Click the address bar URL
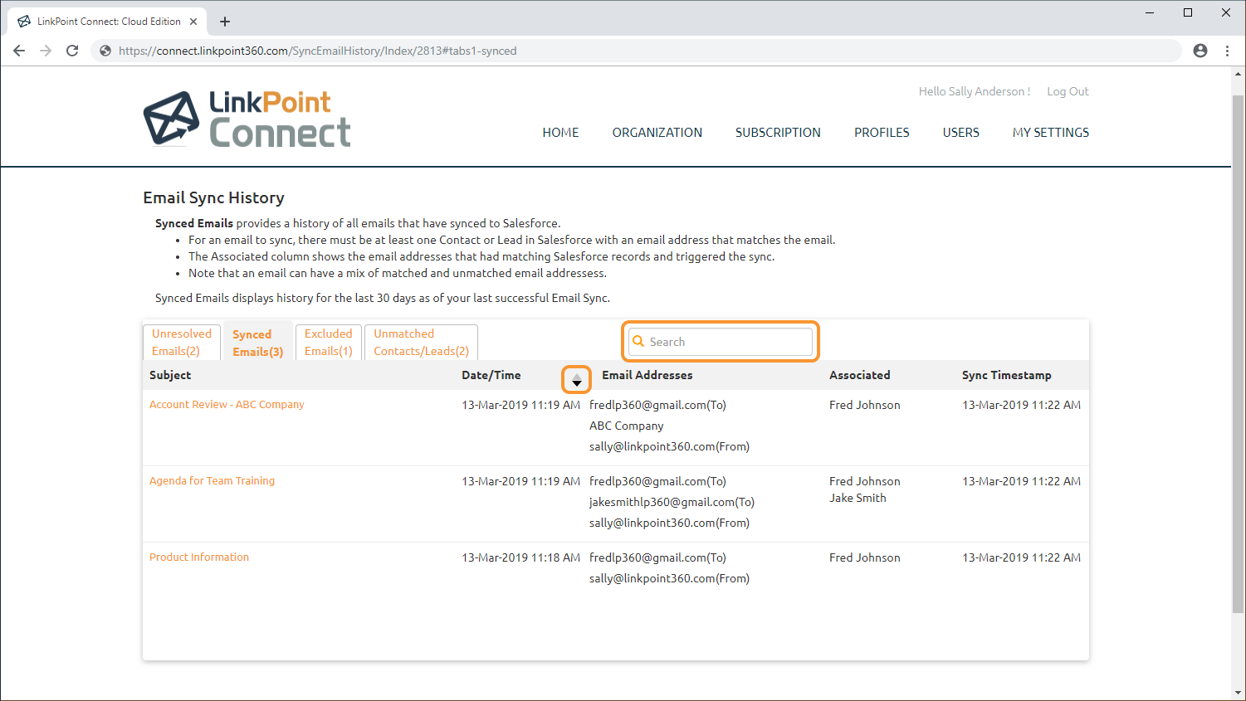 tap(317, 51)
